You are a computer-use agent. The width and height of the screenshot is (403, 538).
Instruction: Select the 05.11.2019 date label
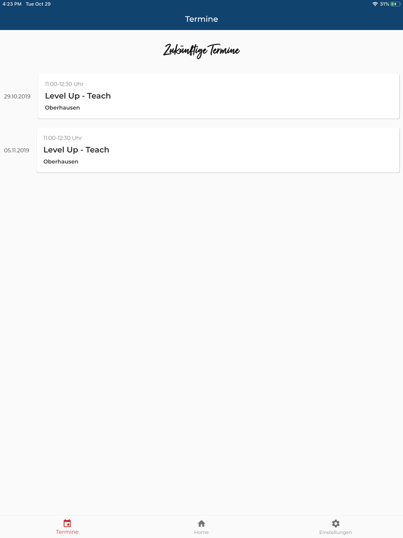pos(17,150)
